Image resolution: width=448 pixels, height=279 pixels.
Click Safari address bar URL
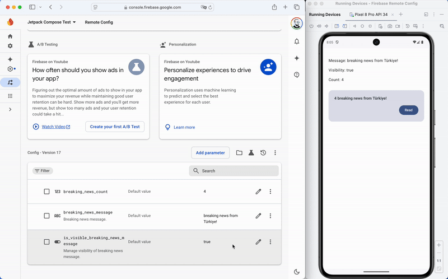[155, 7]
